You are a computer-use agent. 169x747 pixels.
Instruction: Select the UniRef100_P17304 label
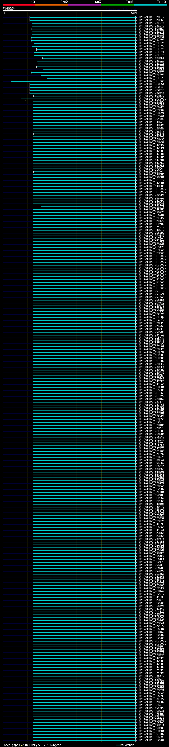(x=151, y=238)
